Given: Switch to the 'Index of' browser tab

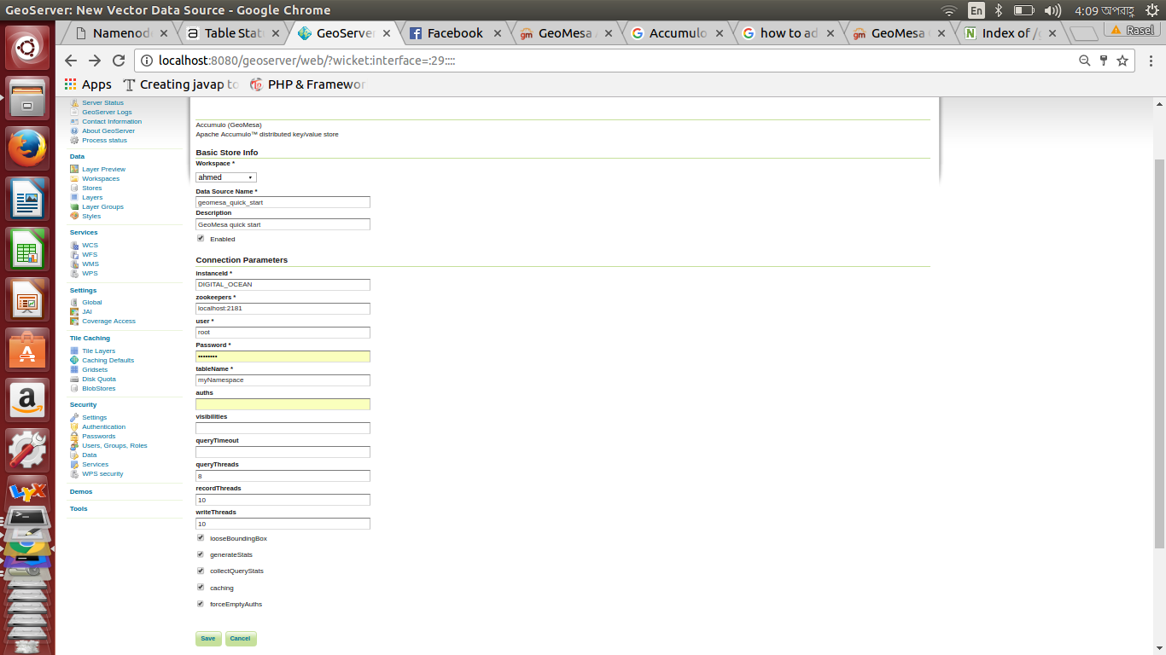Looking at the screenshot, I should [x=1012, y=33].
